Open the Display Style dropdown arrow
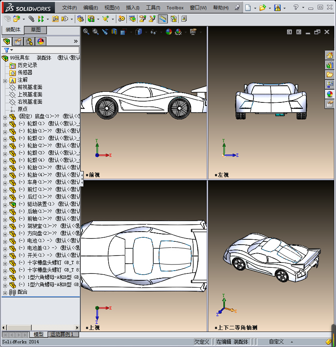Image resolution: width=336 pixels, height=347 pixels. [146, 32]
